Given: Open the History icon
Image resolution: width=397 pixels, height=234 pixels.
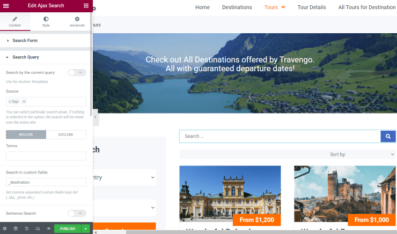Looking at the screenshot, I should pyautogui.click(x=27, y=229).
